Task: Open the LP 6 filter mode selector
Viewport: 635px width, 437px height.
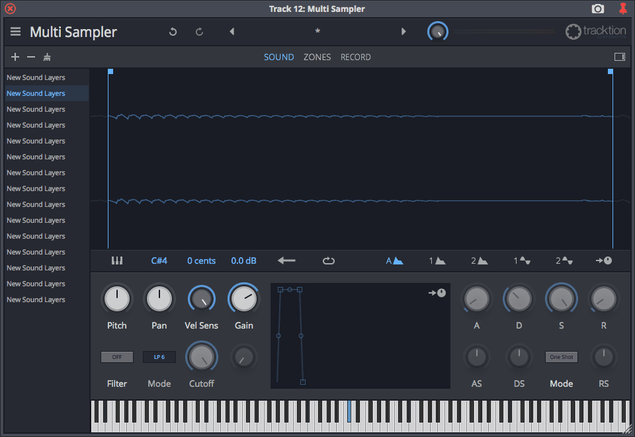Action: pyautogui.click(x=159, y=356)
